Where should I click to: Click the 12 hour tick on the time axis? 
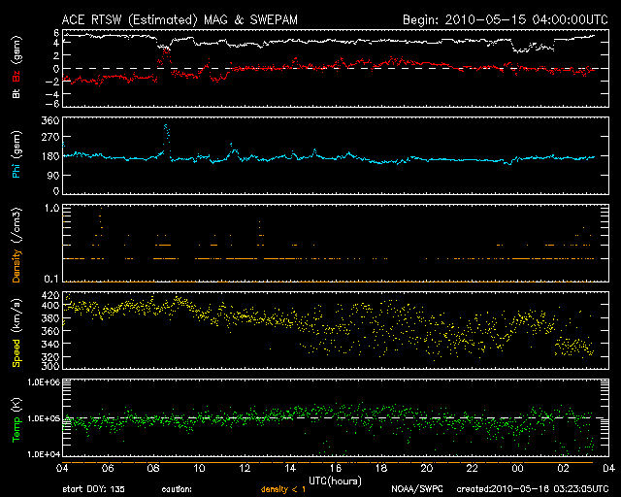(x=245, y=468)
